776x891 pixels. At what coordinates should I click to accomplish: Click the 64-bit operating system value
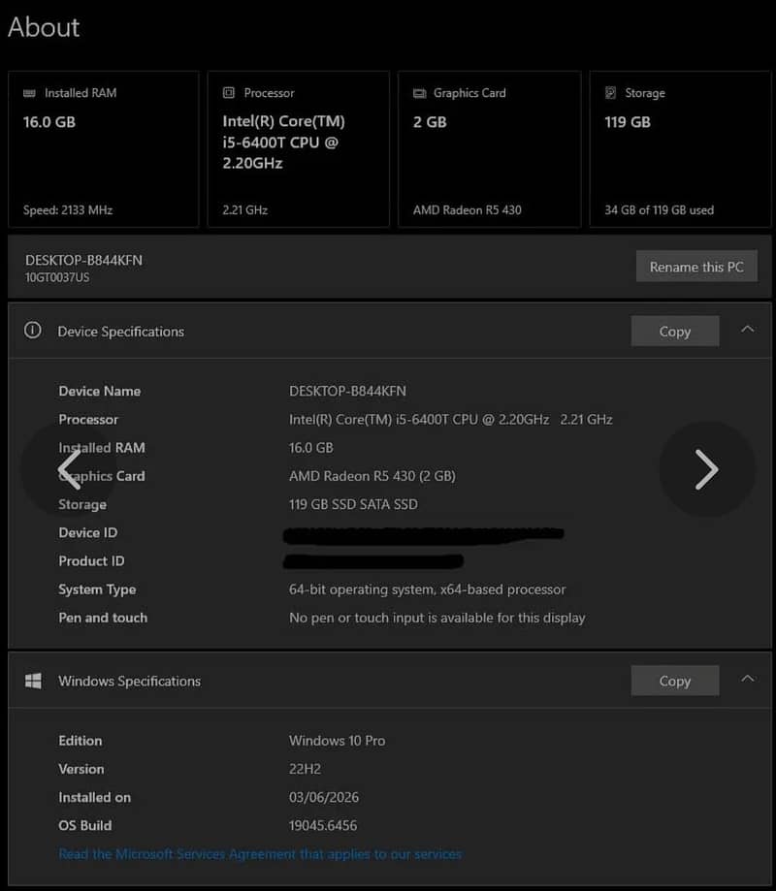tap(427, 589)
